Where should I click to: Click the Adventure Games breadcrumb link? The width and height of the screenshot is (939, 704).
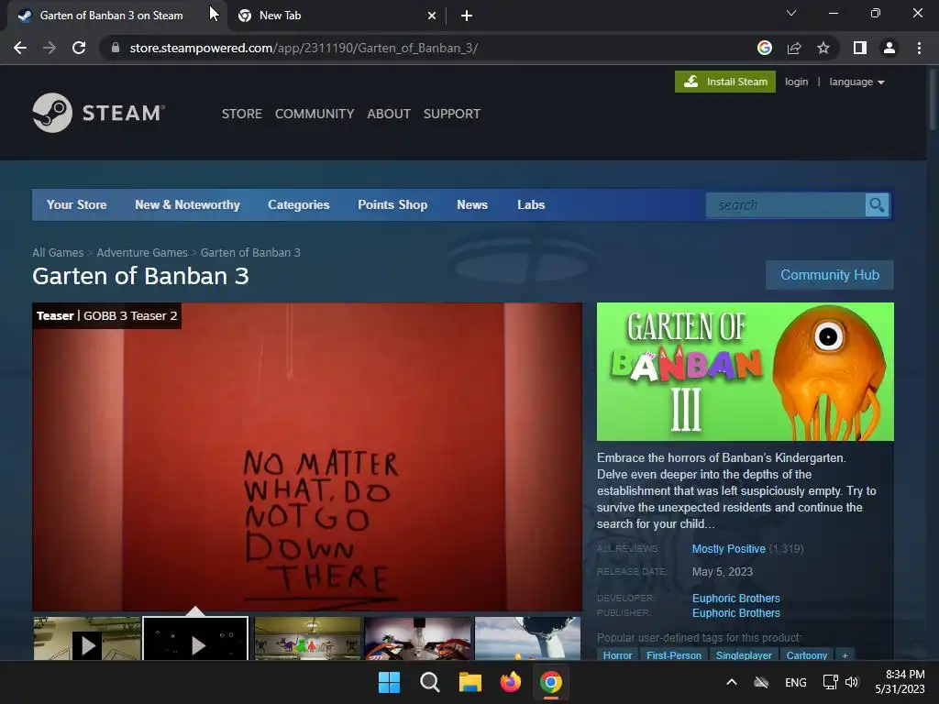point(142,253)
